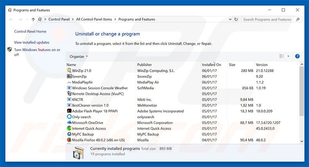Select the SevenZip entry name
Viewport: 309px width, 167px height.
coord(79,76)
